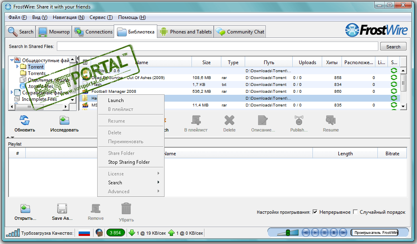The height and width of the screenshot is (244, 417).
Task: Select the Incomplete Files tree item
Action: [40, 99]
